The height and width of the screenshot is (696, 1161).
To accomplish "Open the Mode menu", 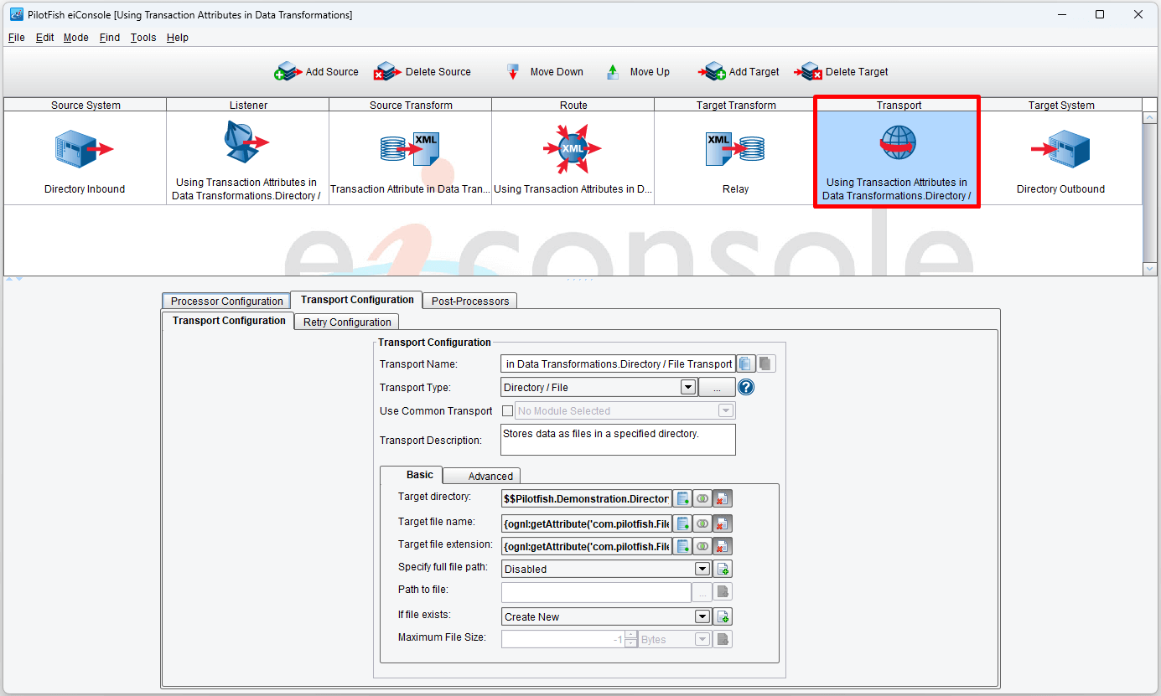I will pos(75,38).
